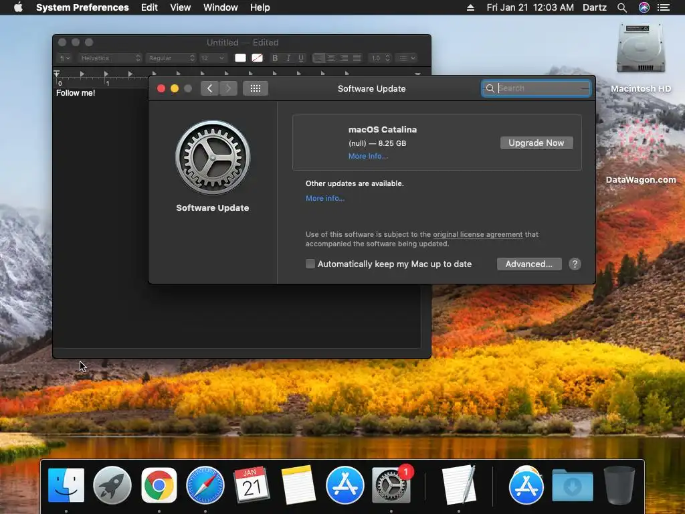Viewport: 685px width, 514px height.
Task: Open Finder from the Dock
Action: 66,485
